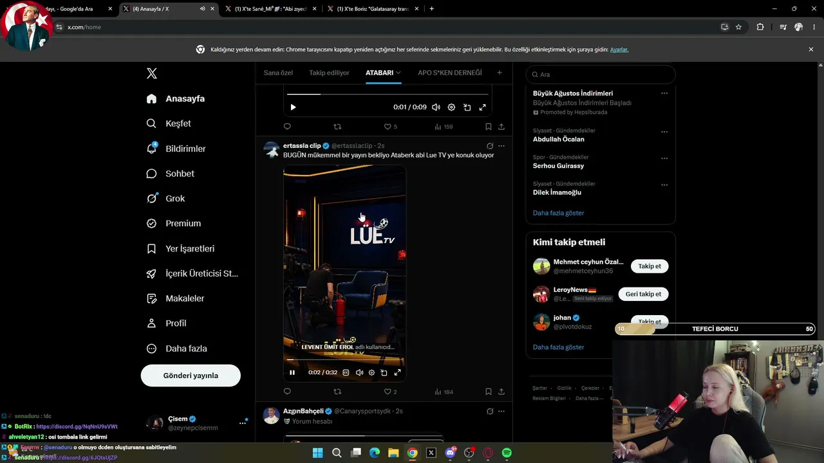Bookmark this page with the star icon
824x463 pixels.
(738, 27)
